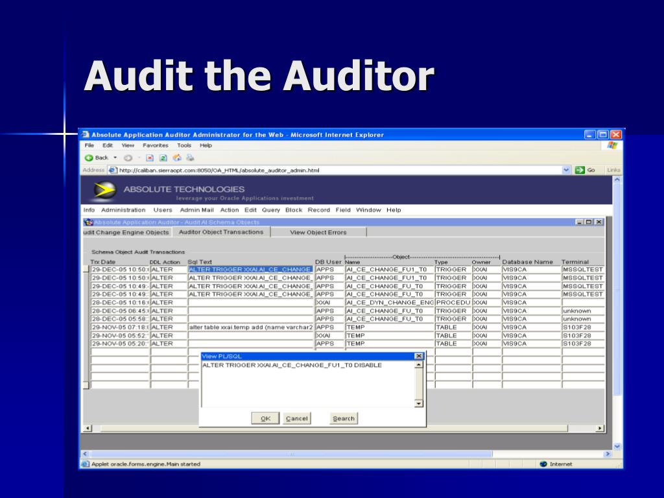Click the Print icon in the toolbar
The image size is (664, 498).
(x=190, y=158)
